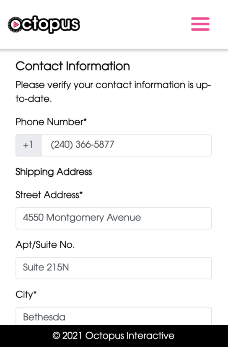Click the Shipping Address subheading
The width and height of the screenshot is (228, 347).
[x=54, y=172]
